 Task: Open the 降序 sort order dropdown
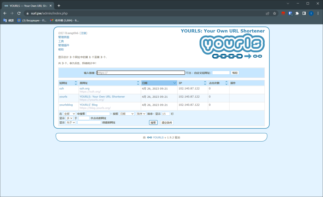click(141, 114)
